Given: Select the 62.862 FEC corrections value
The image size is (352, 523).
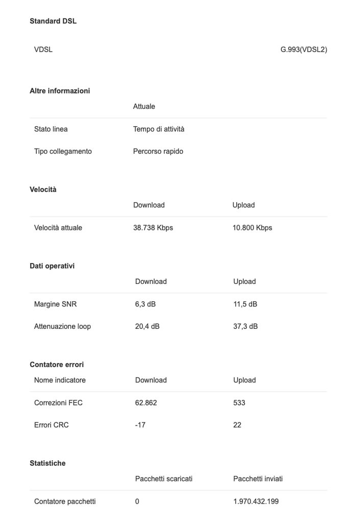Looking at the screenshot, I should click(x=146, y=403).
